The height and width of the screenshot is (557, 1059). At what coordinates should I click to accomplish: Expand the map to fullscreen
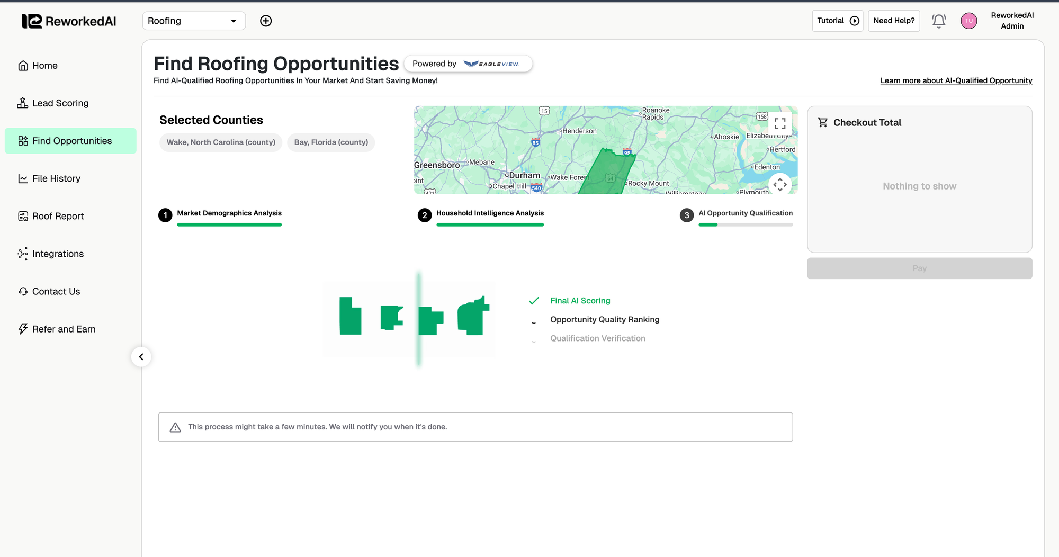tap(780, 123)
